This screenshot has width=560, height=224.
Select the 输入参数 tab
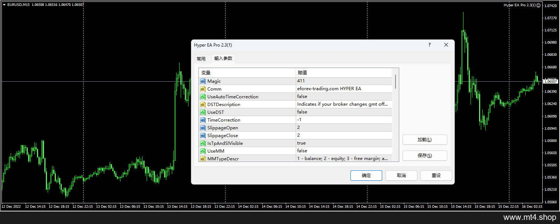223,58
